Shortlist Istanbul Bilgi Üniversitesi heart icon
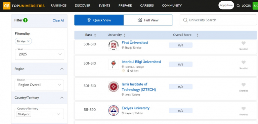258x124 pixels. 243,63
